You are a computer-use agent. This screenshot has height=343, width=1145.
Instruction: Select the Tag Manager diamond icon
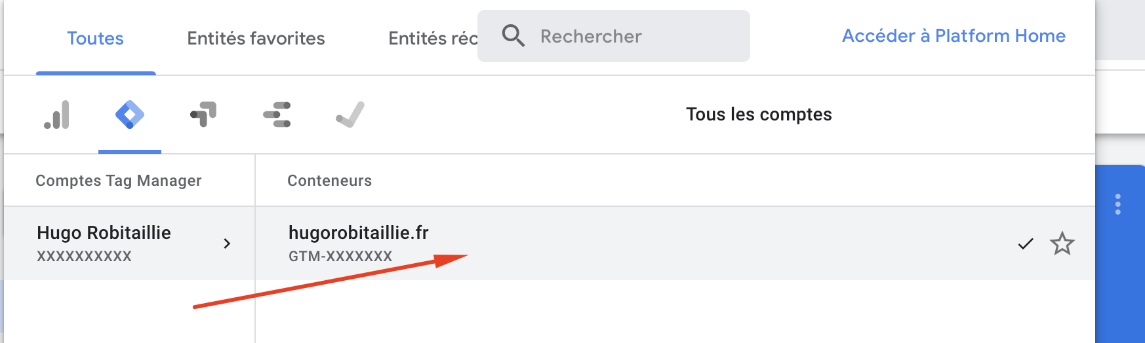click(x=130, y=115)
